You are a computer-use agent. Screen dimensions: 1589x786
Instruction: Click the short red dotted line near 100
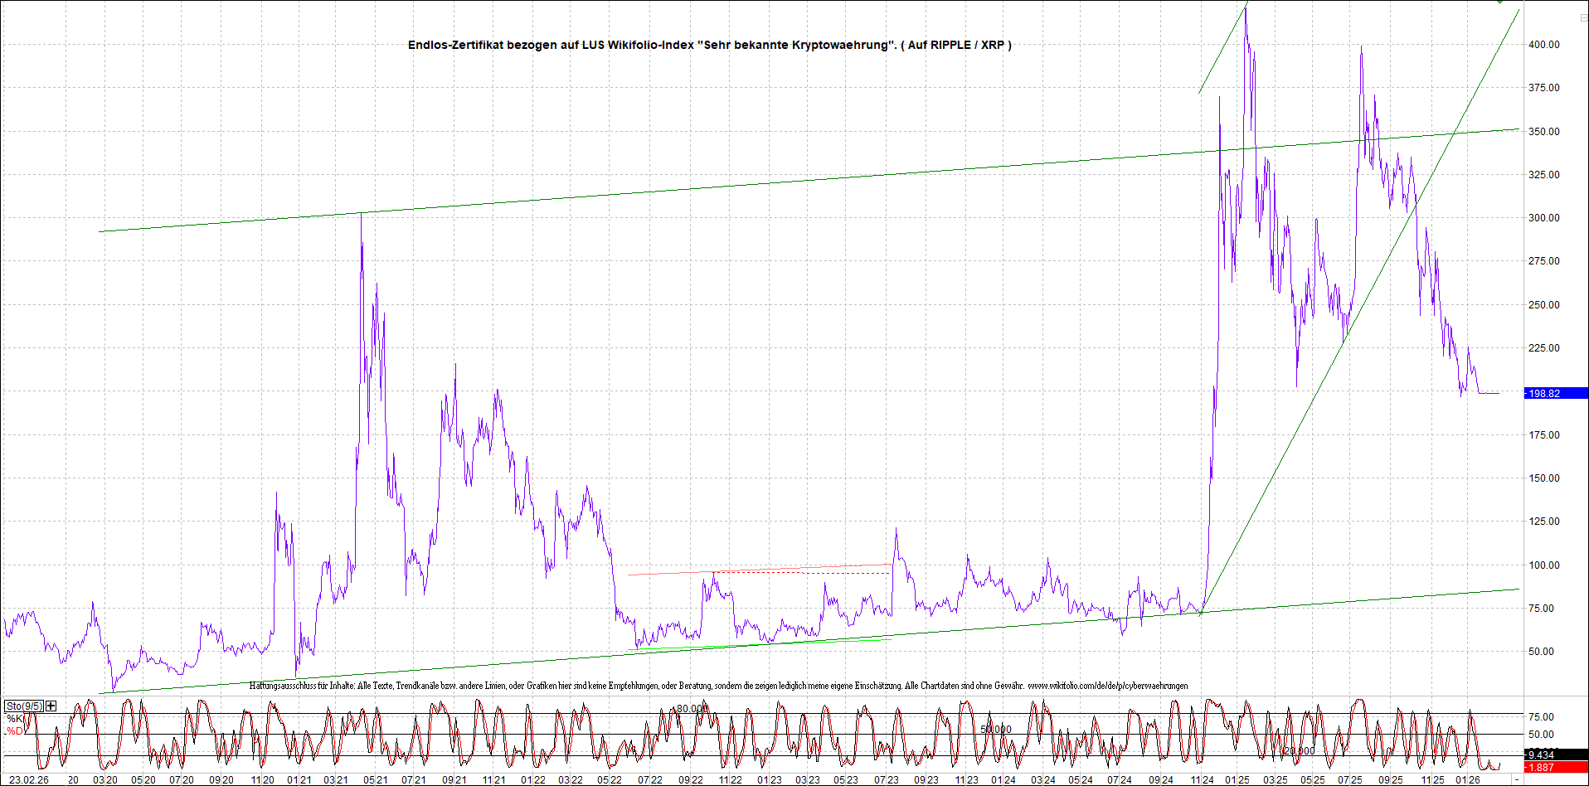click(844, 573)
